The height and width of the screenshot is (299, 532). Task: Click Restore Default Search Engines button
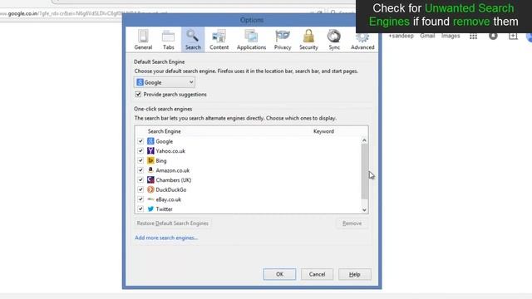(x=173, y=223)
